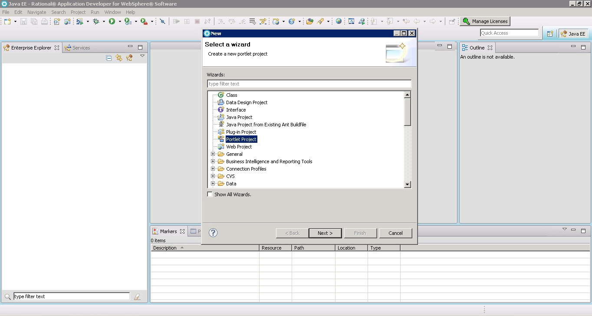Open the Project menu
The image size is (592, 316).
[78, 12]
